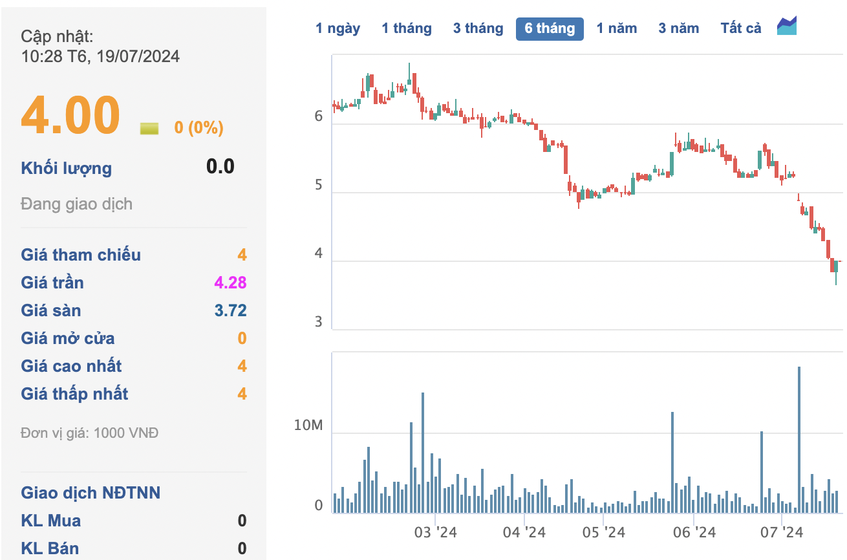
Task: Click the large 4.00 current price
Action: point(70,114)
